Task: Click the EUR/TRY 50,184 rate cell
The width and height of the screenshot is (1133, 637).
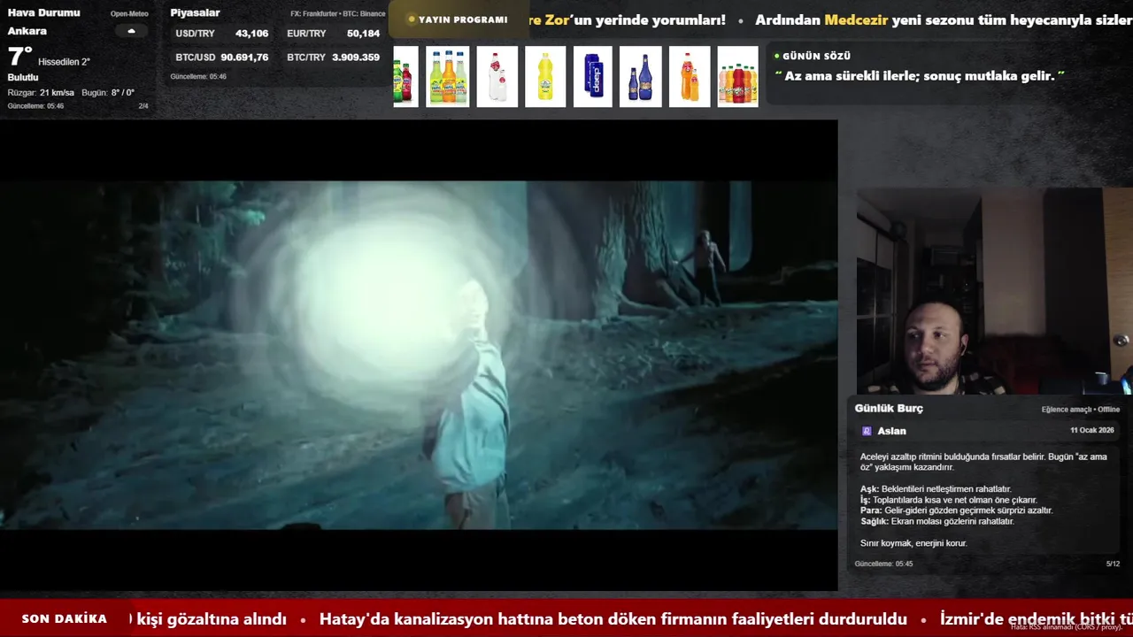Action: (x=333, y=34)
